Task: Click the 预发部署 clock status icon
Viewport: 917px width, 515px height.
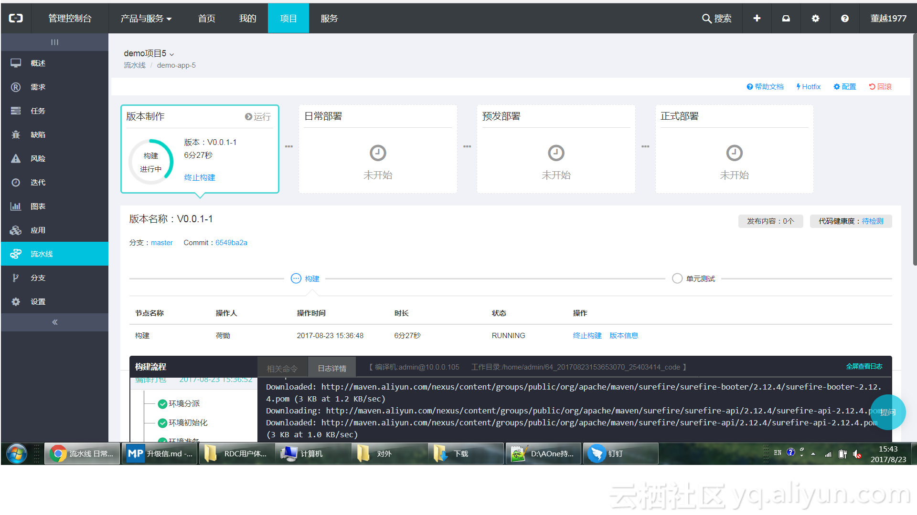Action: [556, 153]
